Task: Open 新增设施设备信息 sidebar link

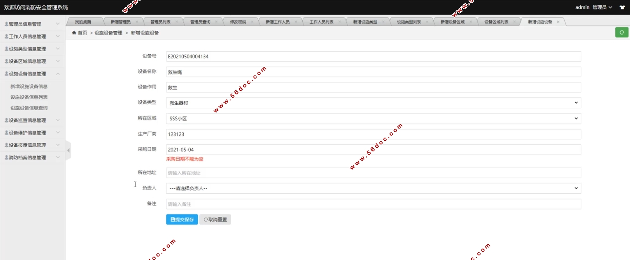Action: pyautogui.click(x=29, y=86)
